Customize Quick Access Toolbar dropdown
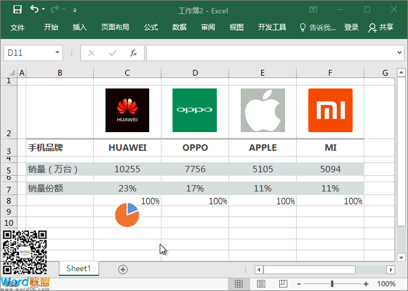This screenshot has width=408, height=291. 75,10
